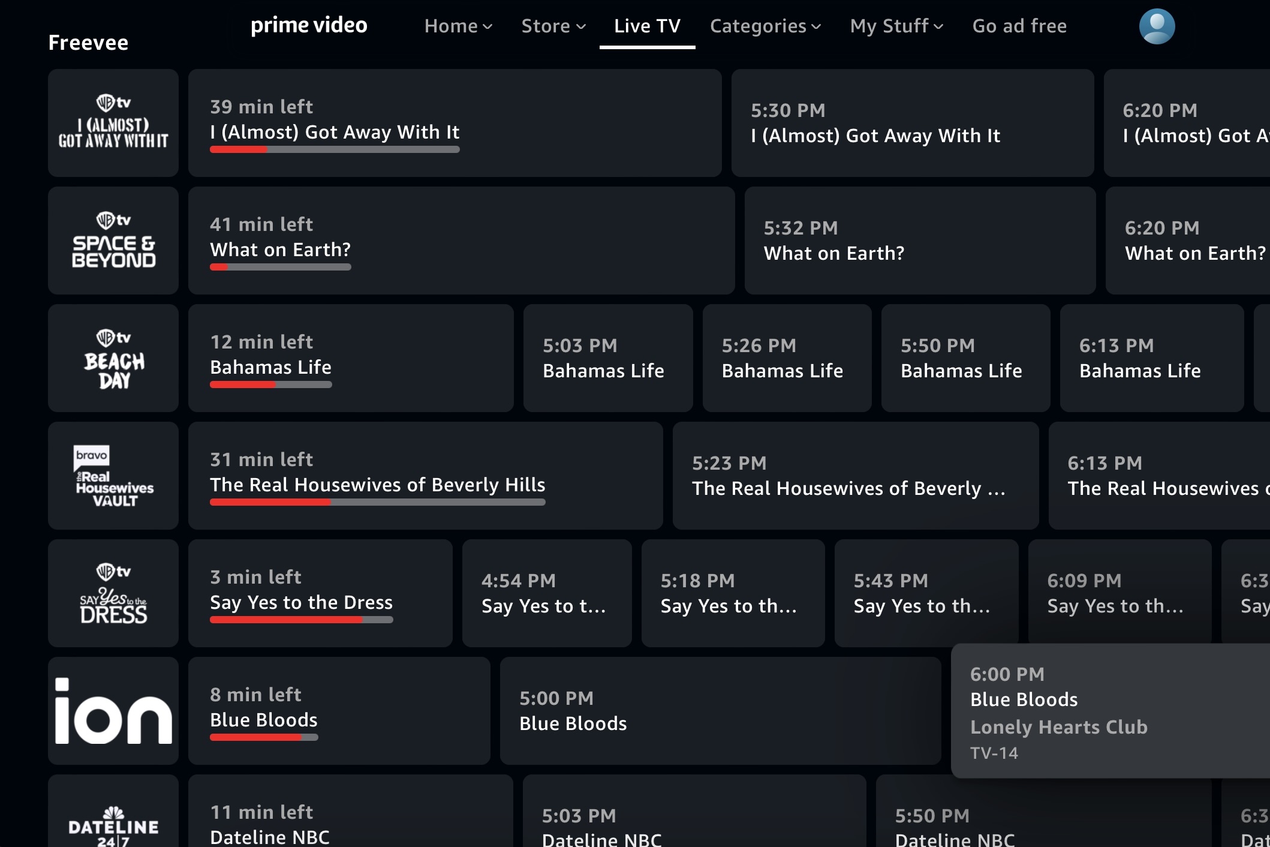The height and width of the screenshot is (847, 1270).
Task: Select the 5:50 PM Bahamas Life listing
Action: point(966,358)
